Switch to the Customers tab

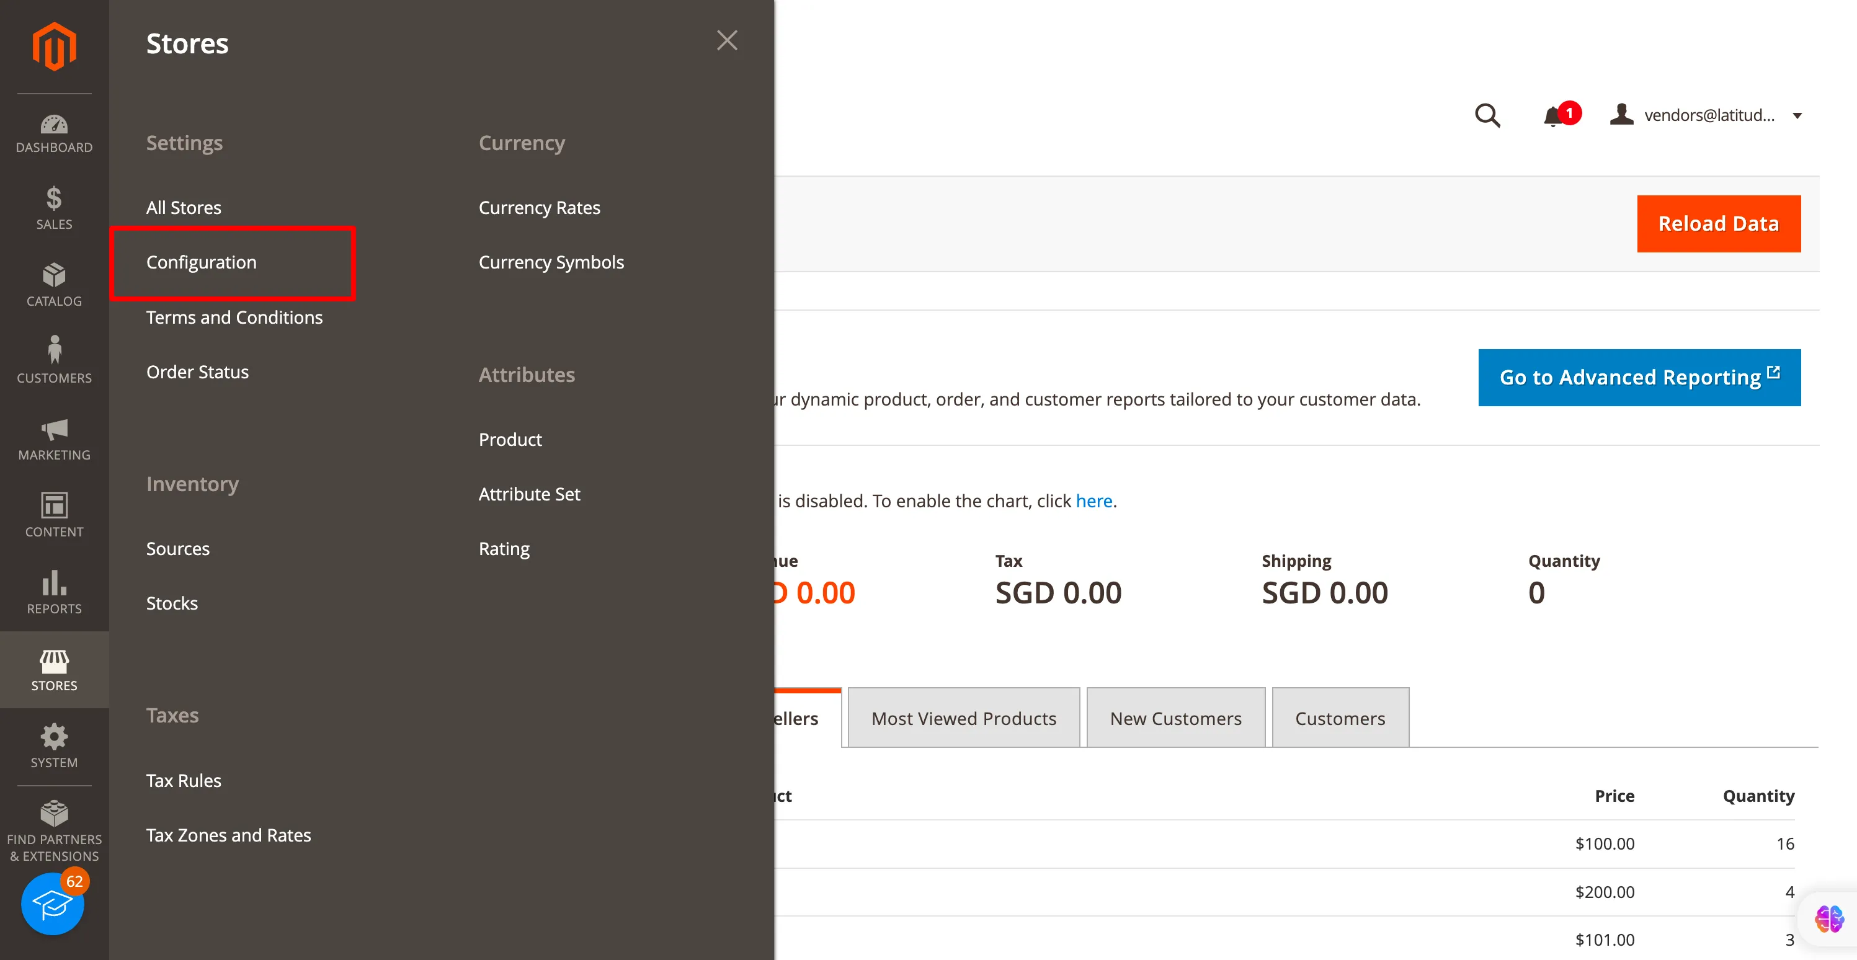pyautogui.click(x=1340, y=718)
